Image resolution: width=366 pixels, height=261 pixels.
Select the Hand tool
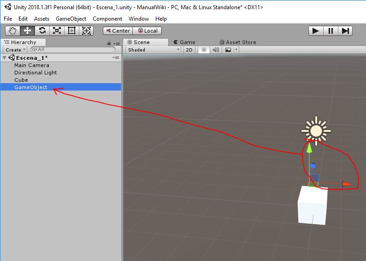(12, 31)
